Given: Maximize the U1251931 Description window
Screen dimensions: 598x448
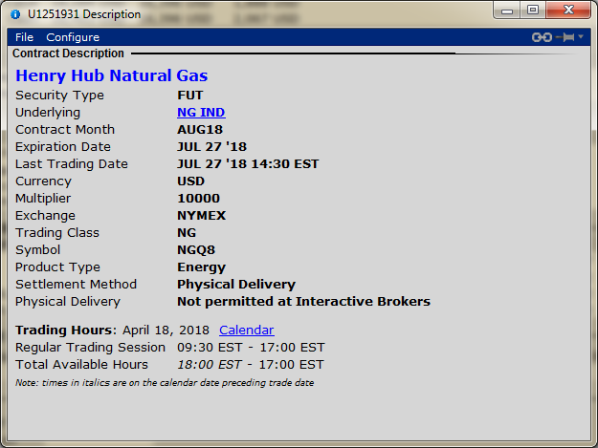Looking at the screenshot, I should [x=533, y=11].
